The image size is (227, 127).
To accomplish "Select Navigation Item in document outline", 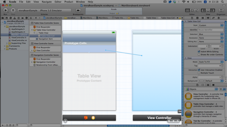I will [46, 39].
